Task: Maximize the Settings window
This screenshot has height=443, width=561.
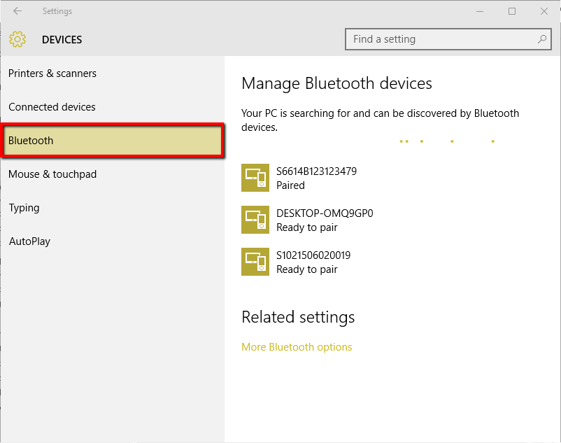Action: click(512, 11)
